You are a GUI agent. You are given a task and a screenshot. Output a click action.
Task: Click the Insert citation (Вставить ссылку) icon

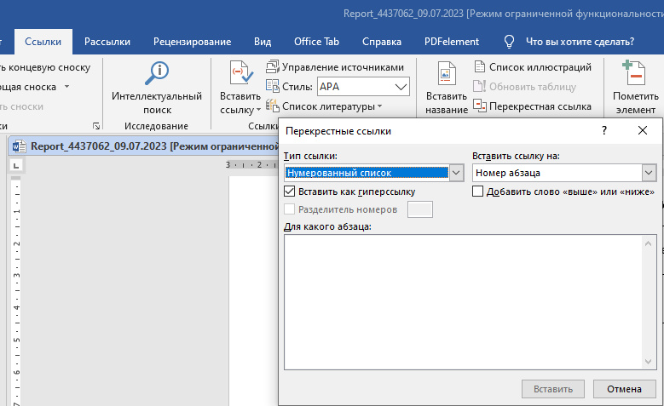tap(240, 75)
